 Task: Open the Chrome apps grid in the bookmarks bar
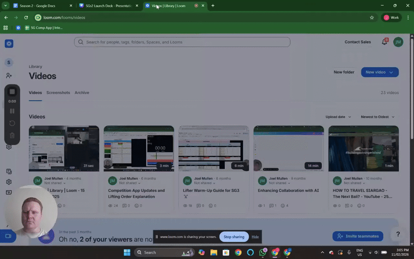6,28
